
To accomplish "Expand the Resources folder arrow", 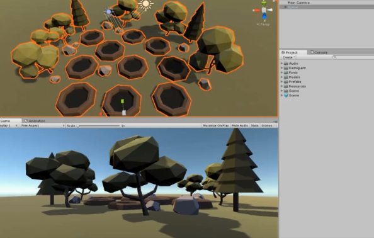I will (281, 86).
